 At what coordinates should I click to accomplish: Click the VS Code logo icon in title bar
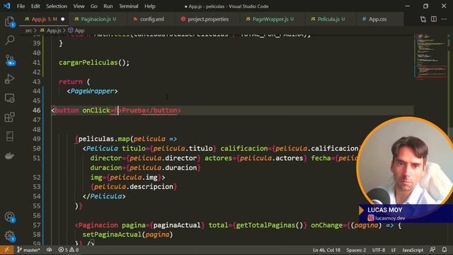[6, 6]
